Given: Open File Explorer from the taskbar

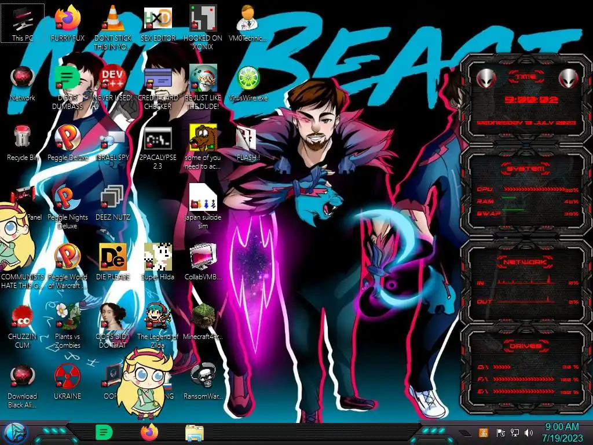Looking at the screenshot, I should [195, 433].
